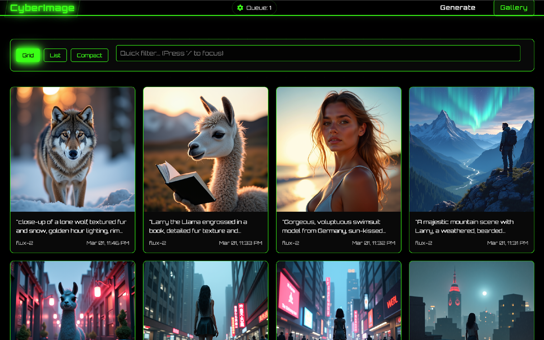Image resolution: width=544 pixels, height=340 pixels.
Task: Click the flux-2 label on wolf card
Action: [x=24, y=243]
